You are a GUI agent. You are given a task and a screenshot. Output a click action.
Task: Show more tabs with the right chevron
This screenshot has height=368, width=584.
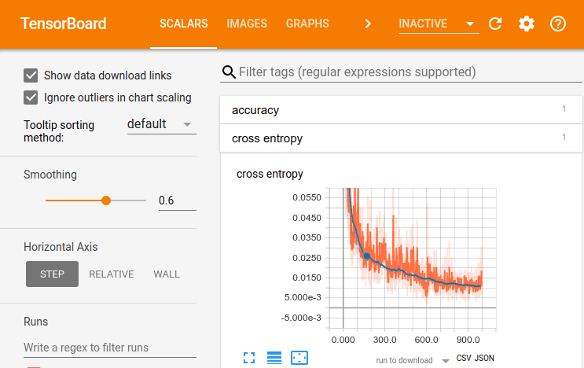point(368,24)
